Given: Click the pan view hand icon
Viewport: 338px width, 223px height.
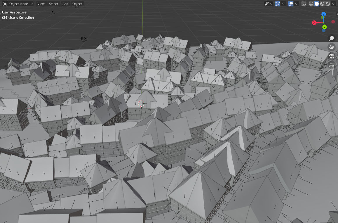Looking at the screenshot, I should tap(332, 47).
